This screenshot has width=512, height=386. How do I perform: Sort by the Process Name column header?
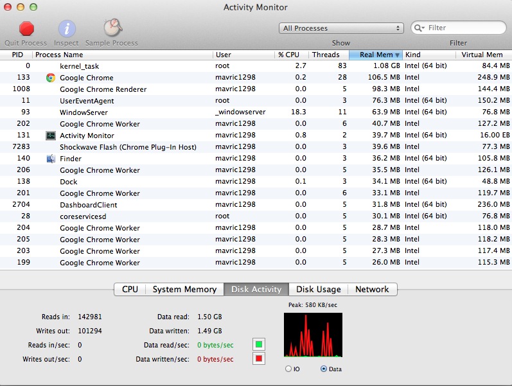tap(123, 55)
